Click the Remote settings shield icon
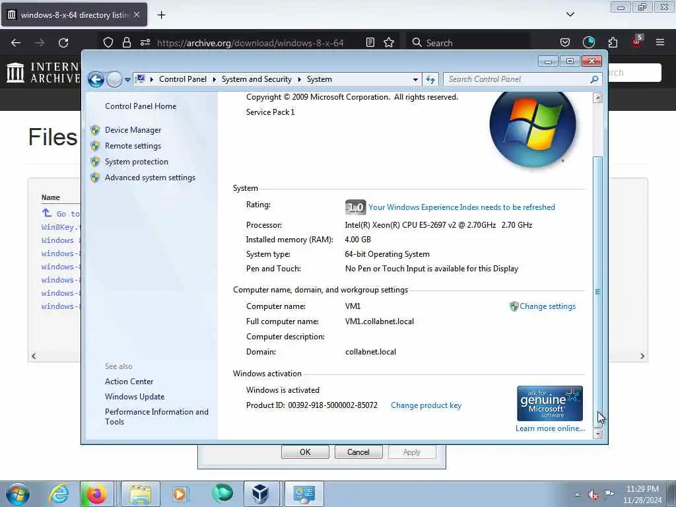The image size is (676, 507). (95, 146)
